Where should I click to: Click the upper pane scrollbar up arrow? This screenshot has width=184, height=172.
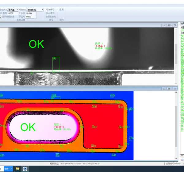(x=176, y=29)
